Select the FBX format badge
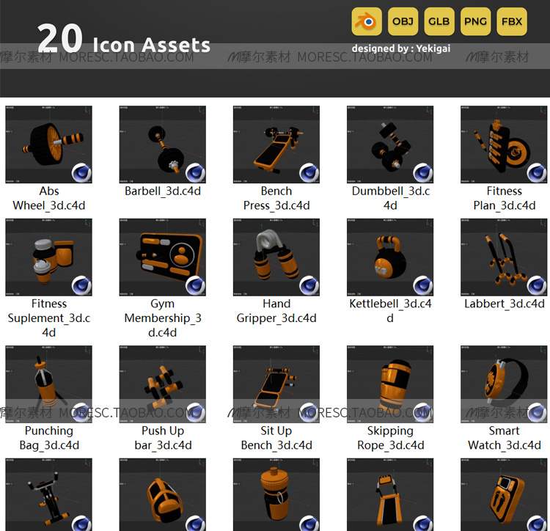Screen dimensions: 550x531 tap(512, 21)
